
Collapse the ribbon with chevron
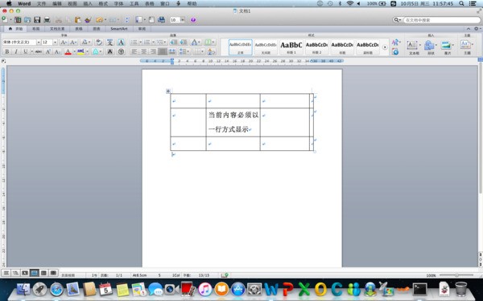(x=469, y=29)
